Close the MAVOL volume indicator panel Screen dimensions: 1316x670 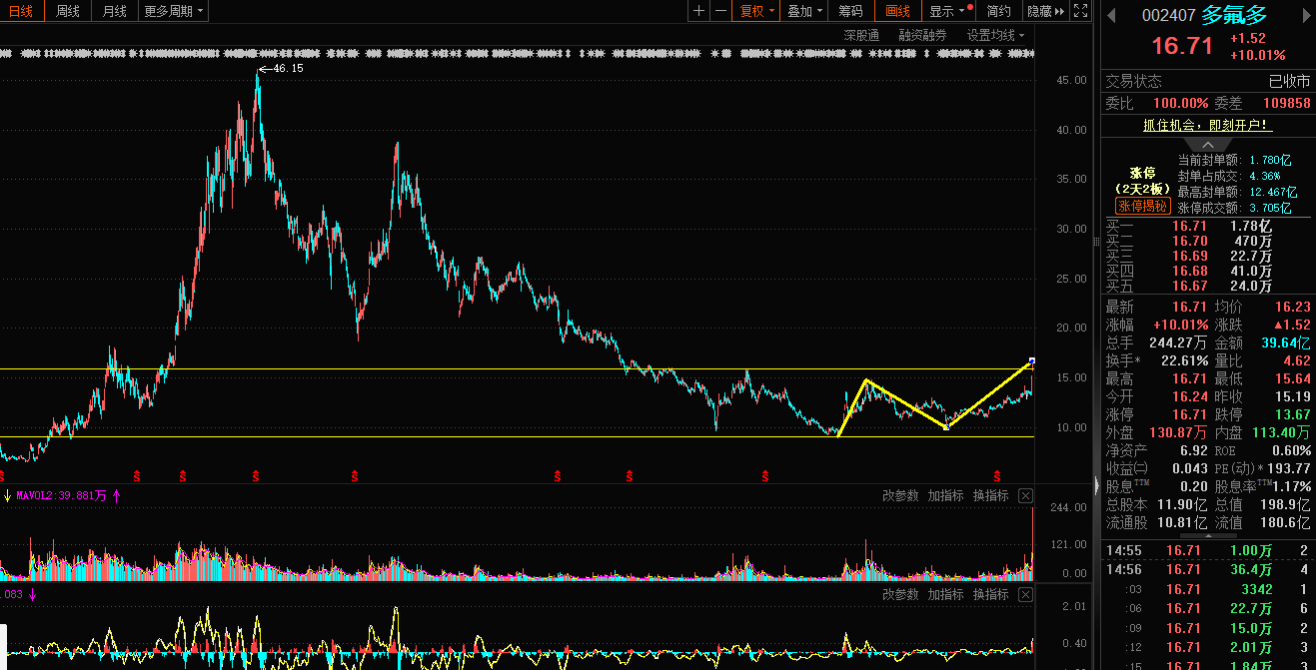pos(1026,495)
